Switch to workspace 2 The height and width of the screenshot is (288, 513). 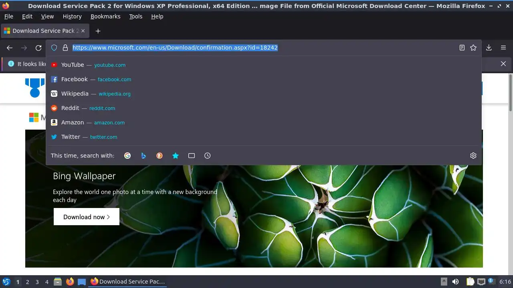(28, 282)
